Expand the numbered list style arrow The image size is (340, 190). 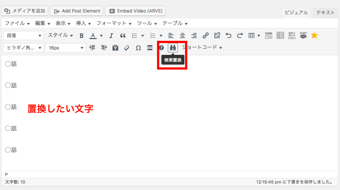[161, 36]
